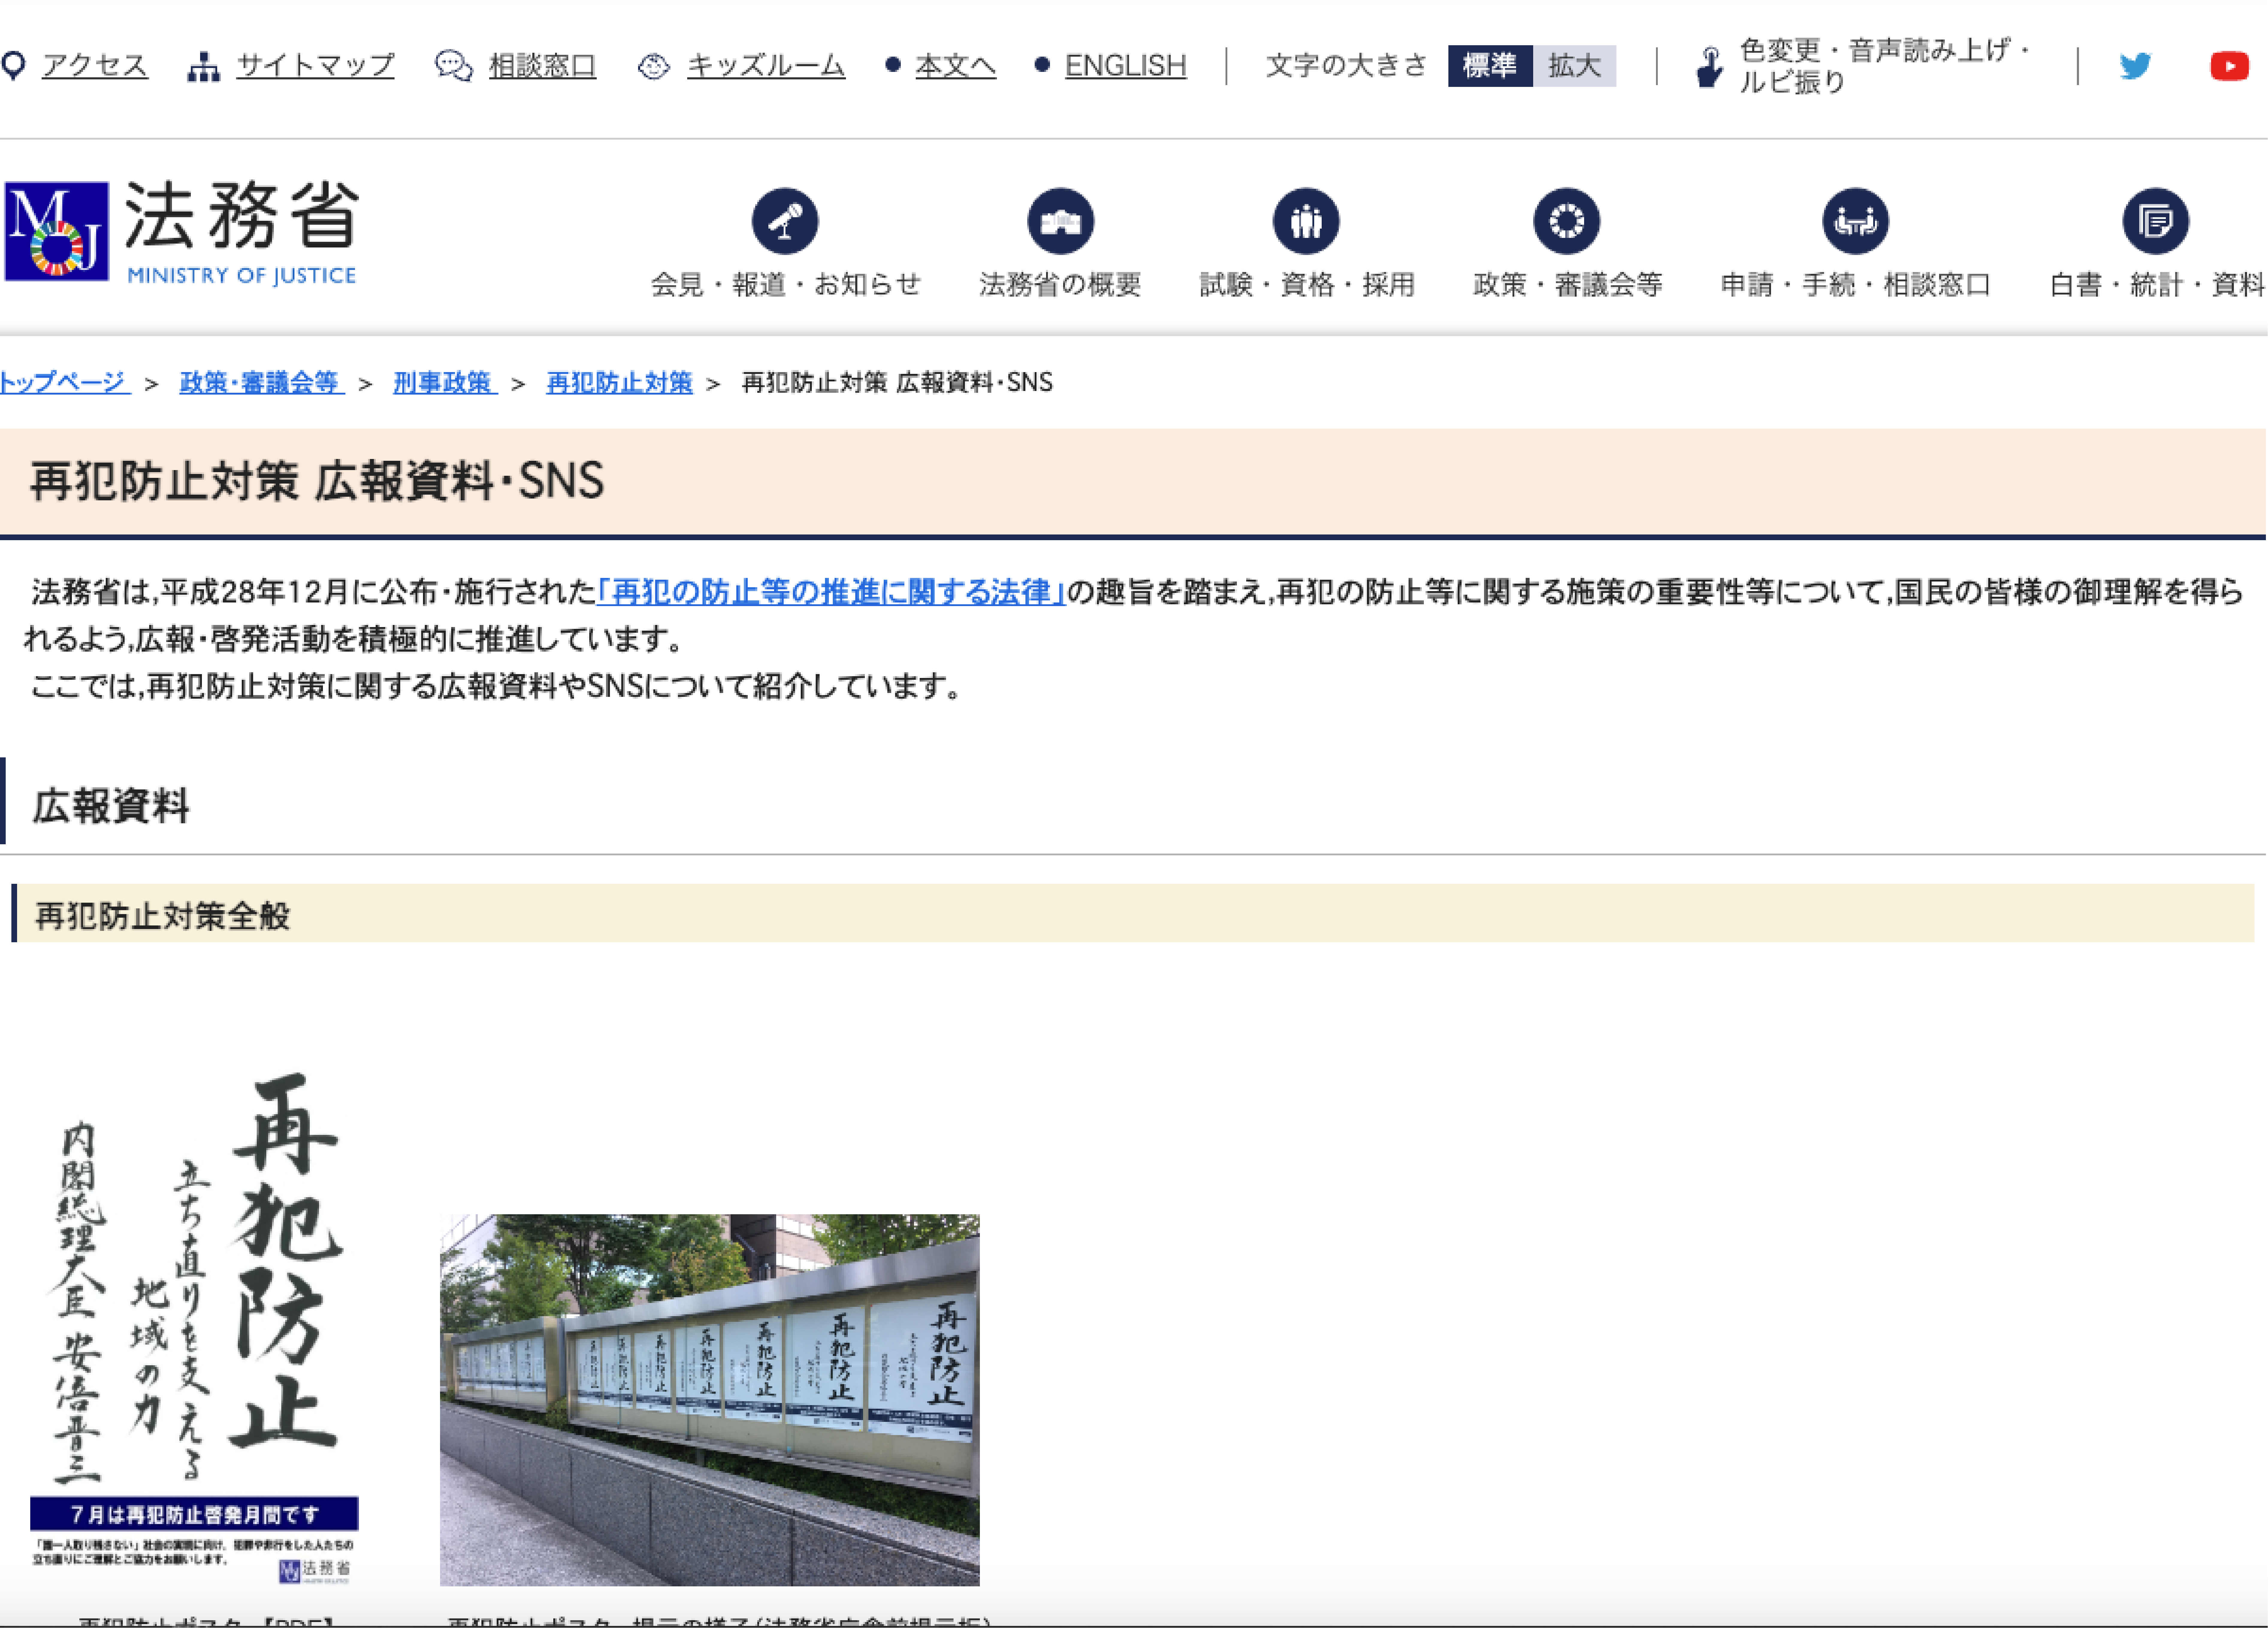Jump to 本文へ link
Screen dimensions: 2268x1628
click(x=956, y=66)
